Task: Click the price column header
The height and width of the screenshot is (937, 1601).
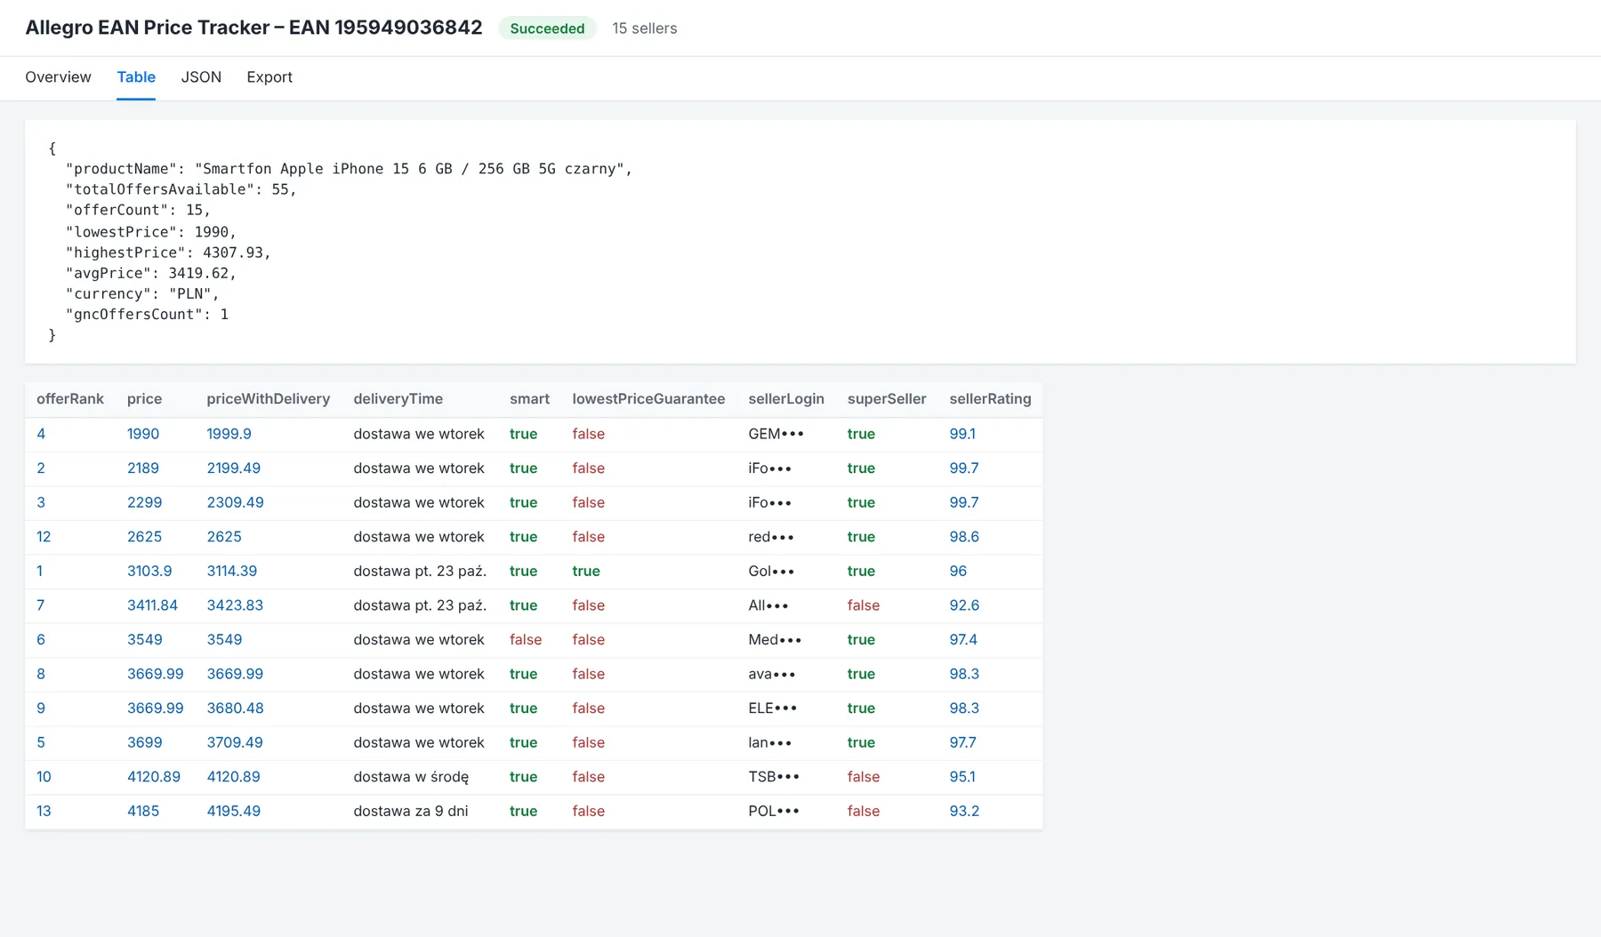Action: (144, 399)
